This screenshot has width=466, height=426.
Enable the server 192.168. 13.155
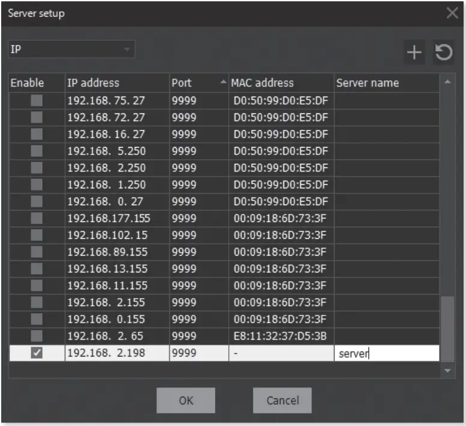coord(37,269)
